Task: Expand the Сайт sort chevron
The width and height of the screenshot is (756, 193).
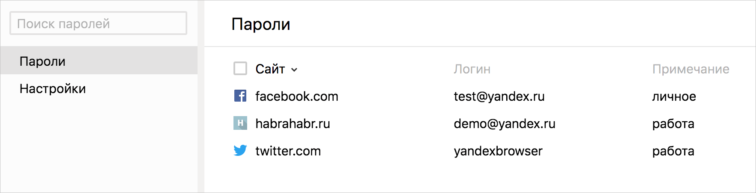Action: 294,70
